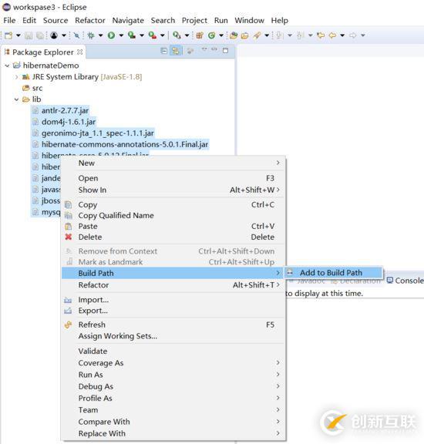Choose Copy in the context menu

pyautogui.click(x=173, y=205)
